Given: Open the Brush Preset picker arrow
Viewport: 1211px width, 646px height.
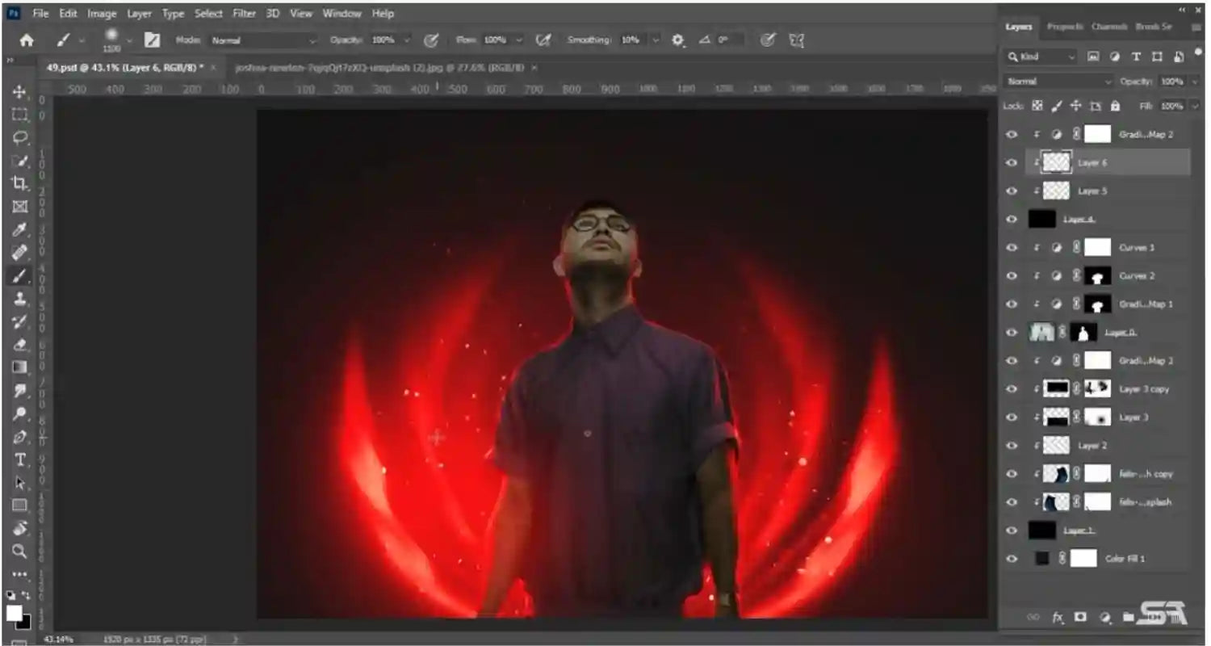Looking at the screenshot, I should click(x=128, y=40).
